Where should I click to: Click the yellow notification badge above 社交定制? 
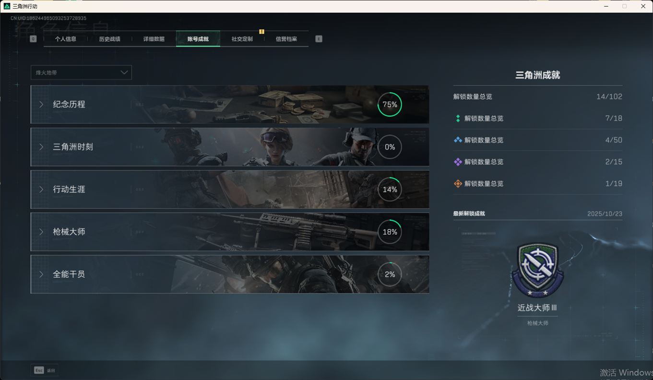(261, 32)
